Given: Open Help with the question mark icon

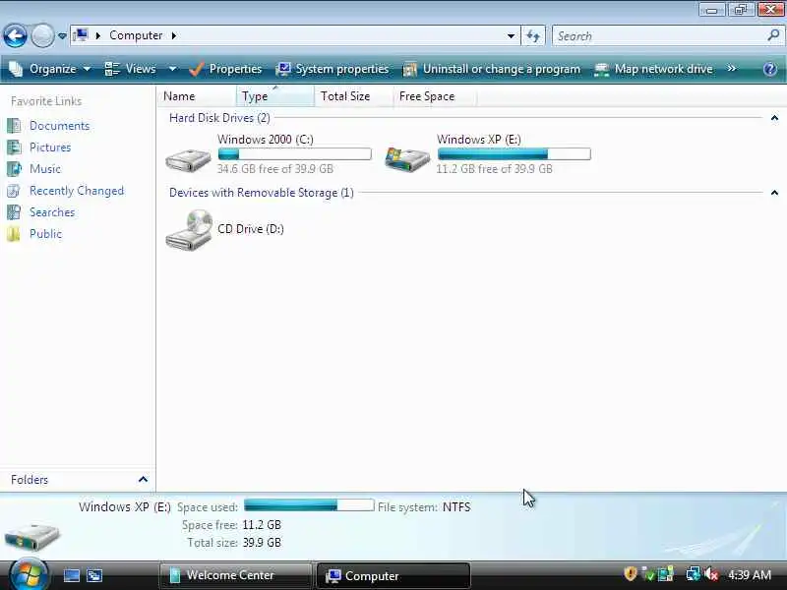Looking at the screenshot, I should [x=770, y=69].
